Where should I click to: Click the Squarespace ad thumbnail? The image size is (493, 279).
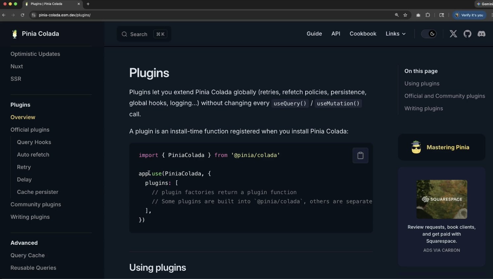click(x=442, y=199)
